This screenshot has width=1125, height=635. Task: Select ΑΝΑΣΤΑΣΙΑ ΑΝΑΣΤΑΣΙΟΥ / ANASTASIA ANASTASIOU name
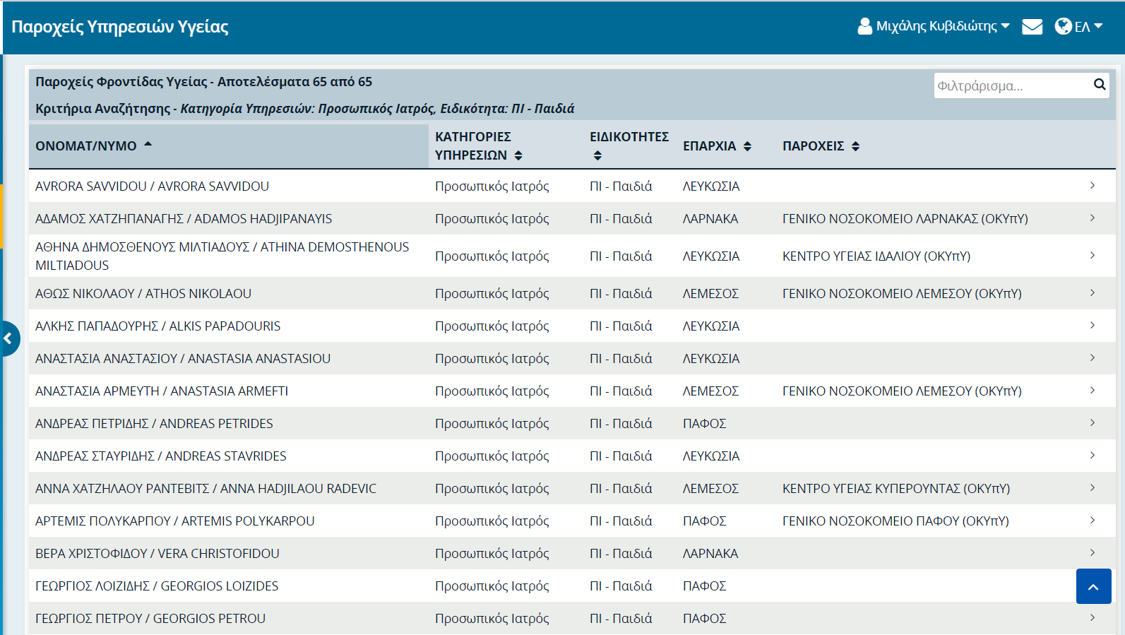click(x=183, y=359)
